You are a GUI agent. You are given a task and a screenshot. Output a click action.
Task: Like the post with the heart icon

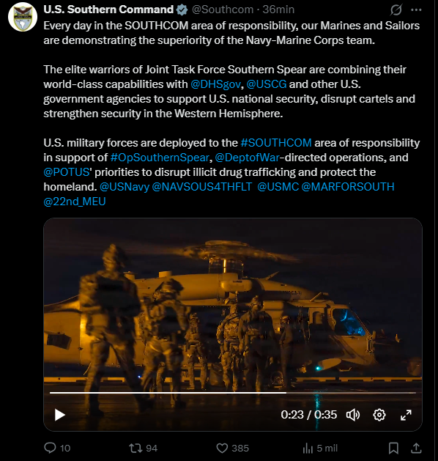click(222, 448)
